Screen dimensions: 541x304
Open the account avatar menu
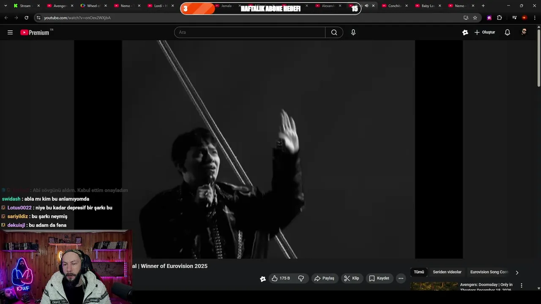[x=524, y=33]
